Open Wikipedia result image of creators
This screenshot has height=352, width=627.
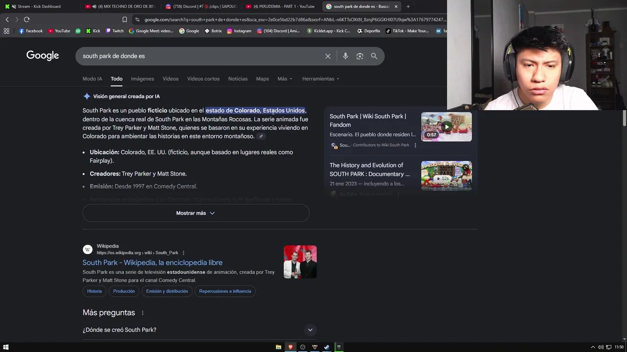300,262
